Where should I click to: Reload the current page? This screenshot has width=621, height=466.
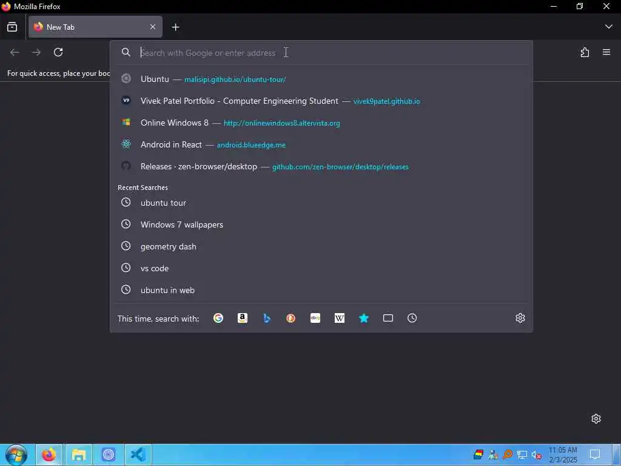pos(58,52)
